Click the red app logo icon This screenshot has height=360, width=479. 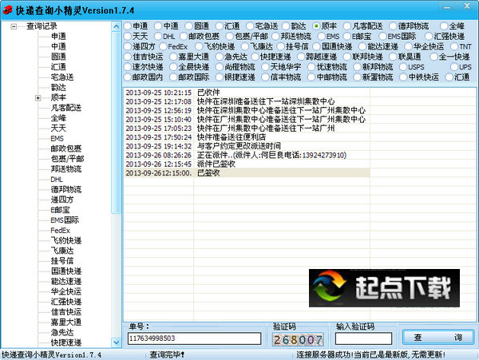tap(8, 10)
